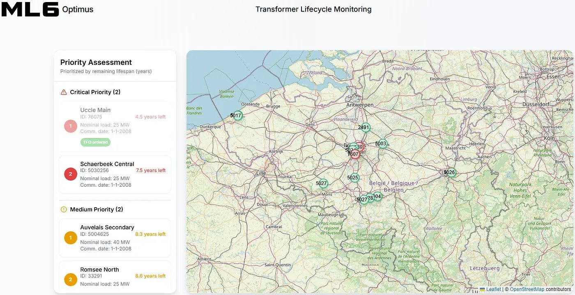Select the Schaerbeek Central transformer title

coord(107,164)
